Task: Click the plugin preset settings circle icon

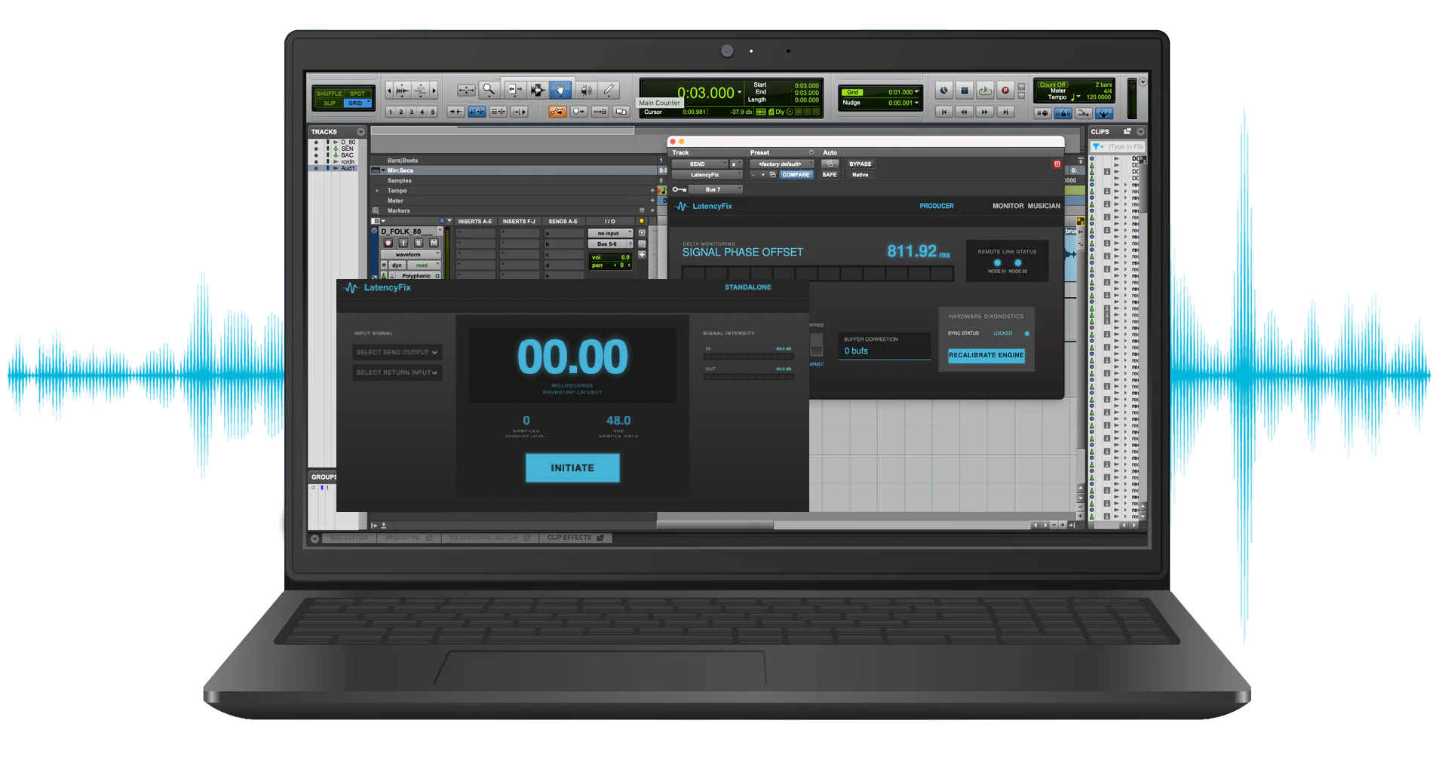Action: tap(811, 152)
